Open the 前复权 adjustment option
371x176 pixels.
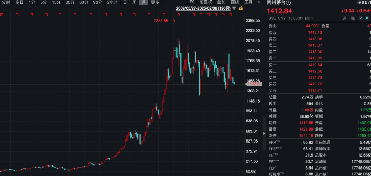coord(206,2)
